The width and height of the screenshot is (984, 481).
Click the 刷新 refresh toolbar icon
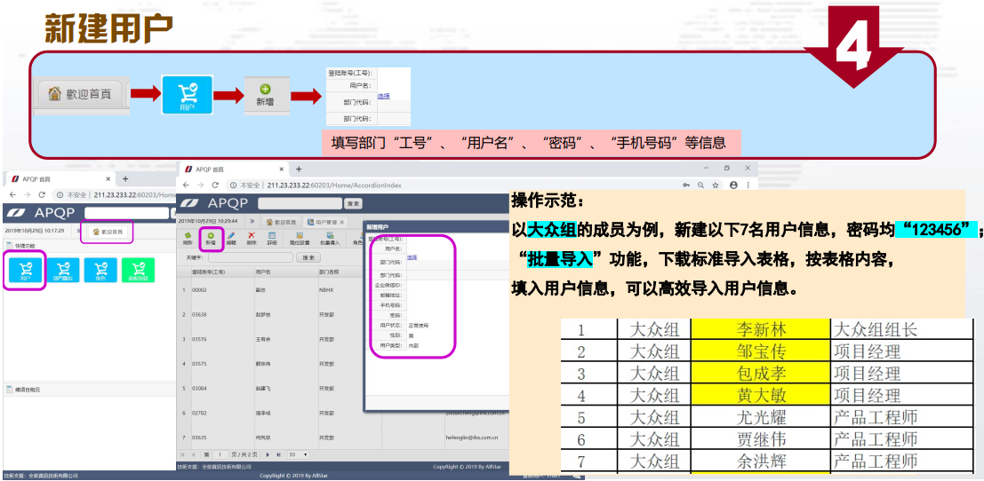click(x=187, y=238)
